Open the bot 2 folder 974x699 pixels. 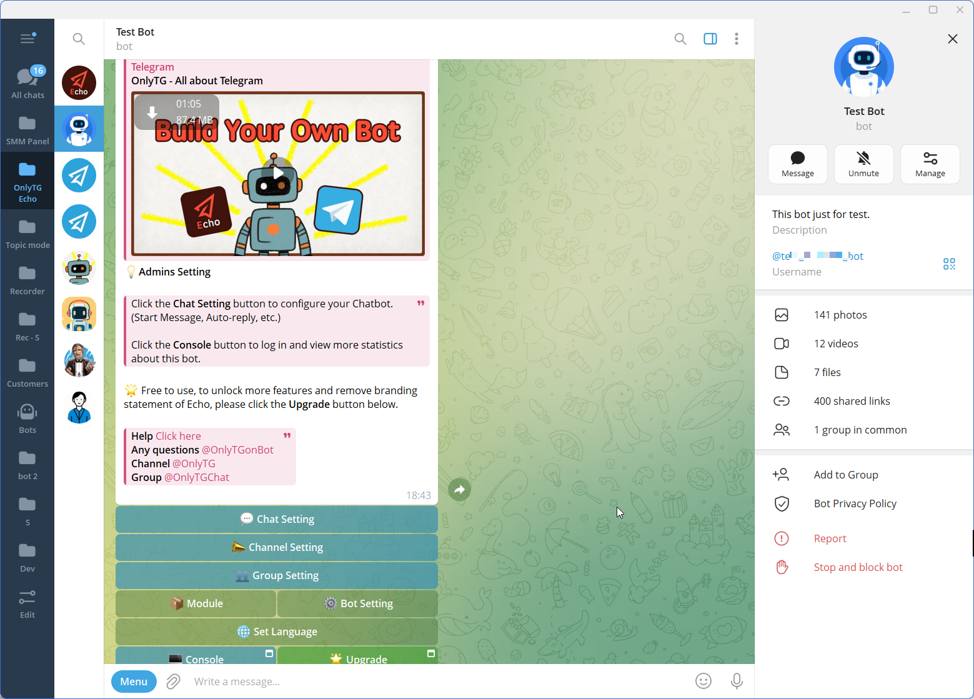tap(27, 465)
